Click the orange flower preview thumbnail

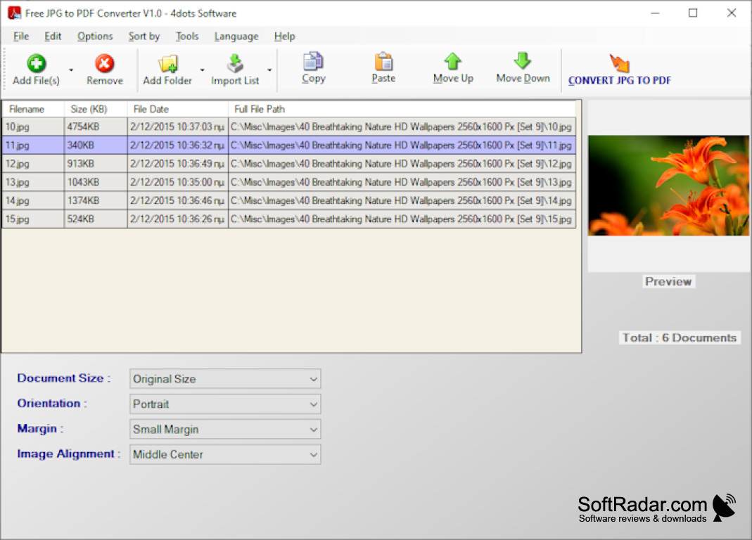[x=668, y=185]
